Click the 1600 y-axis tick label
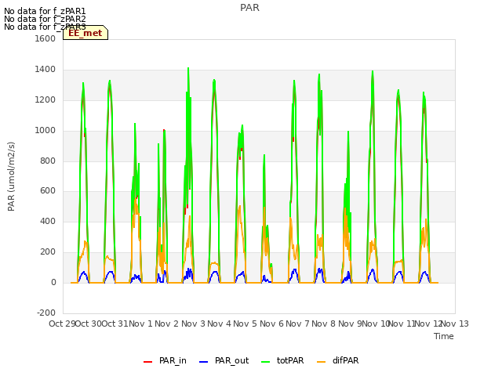The width and height of the screenshot is (502, 376). pyautogui.click(x=45, y=38)
